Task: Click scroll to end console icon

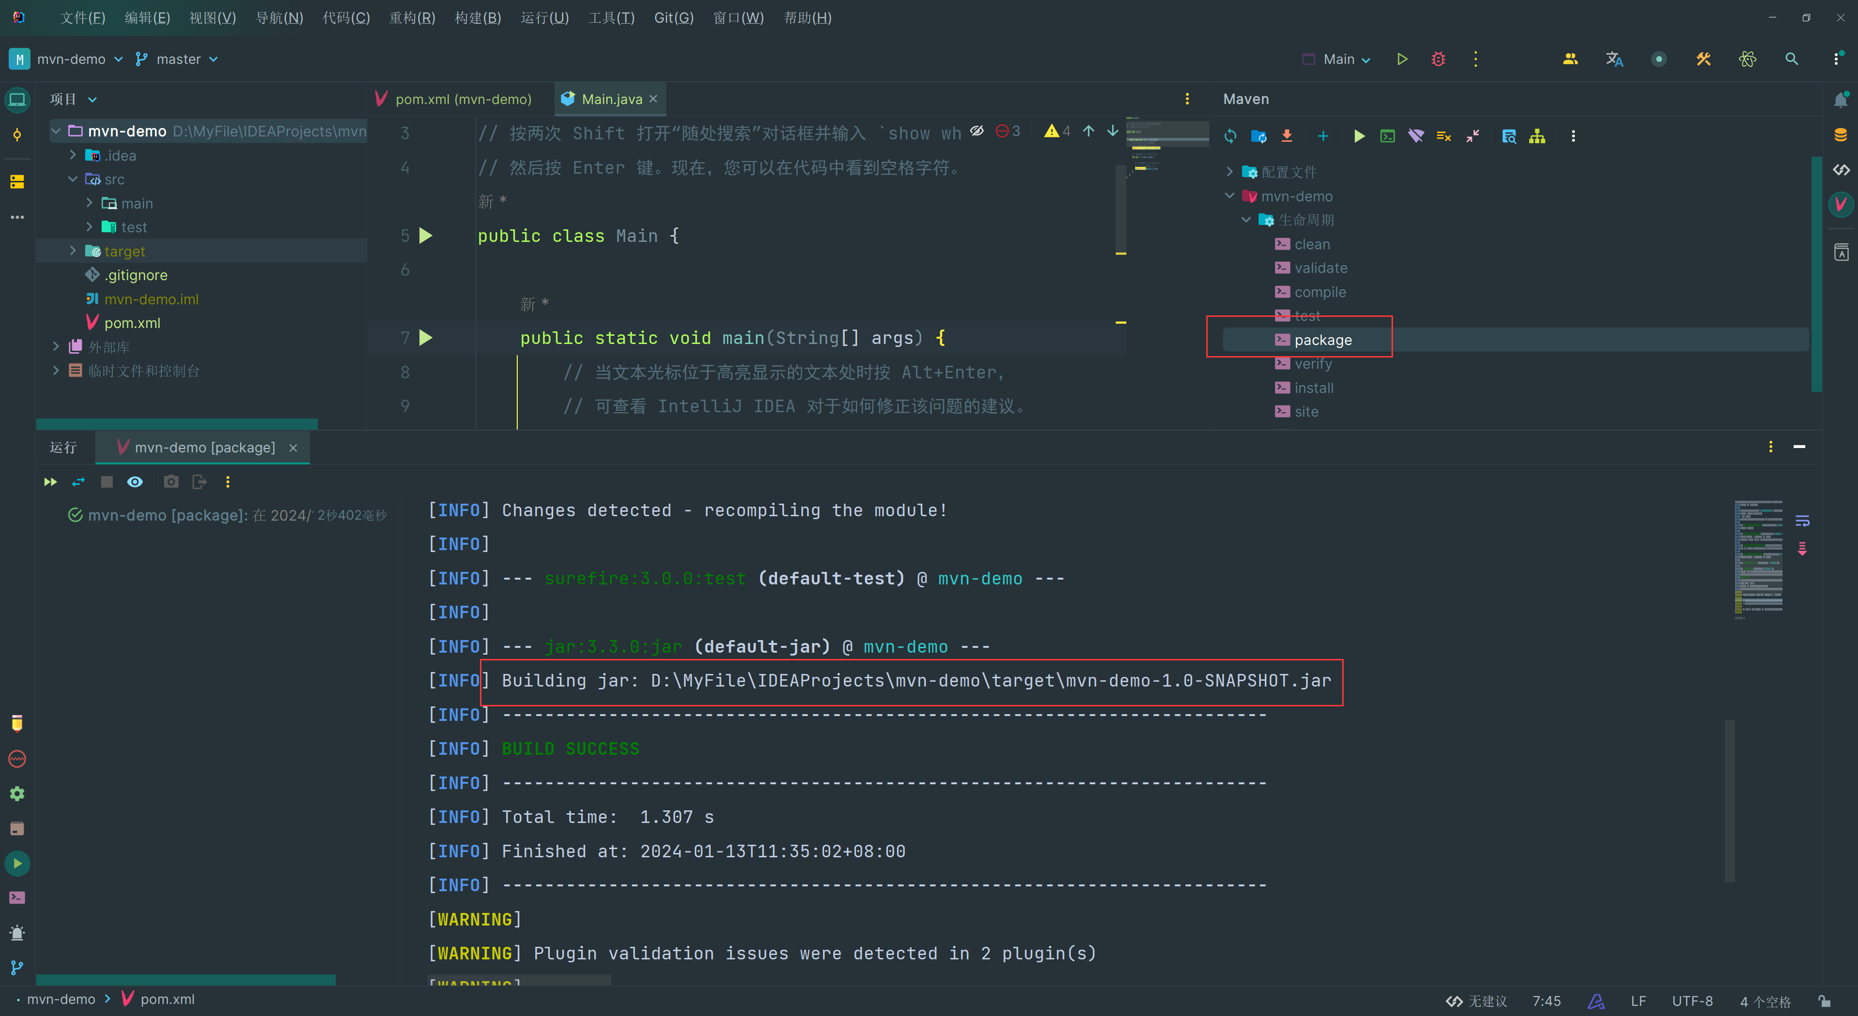Action: [1802, 549]
